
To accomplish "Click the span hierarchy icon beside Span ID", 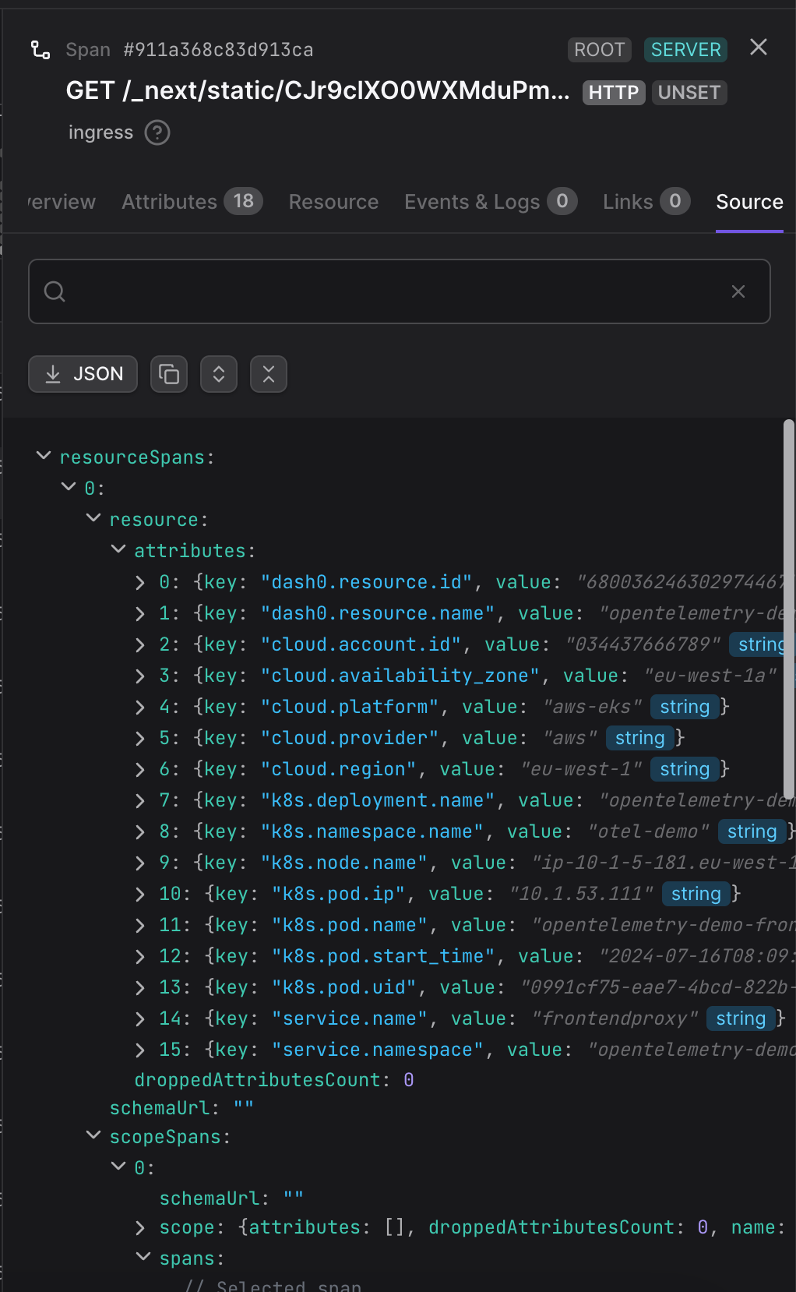I will pos(41,50).
